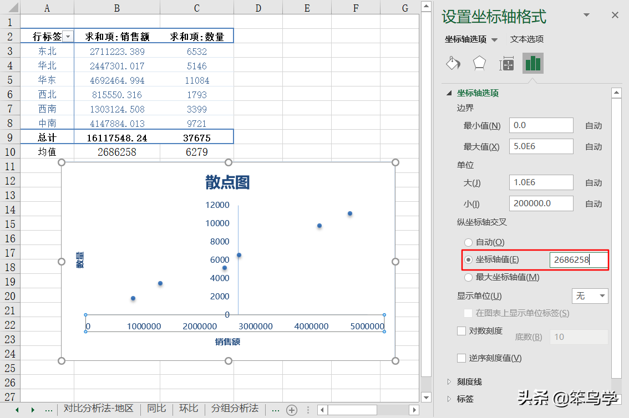Image resolution: width=629 pixels, height=418 pixels.
Task: Select the vertical axis label 12000
Action: (217, 205)
